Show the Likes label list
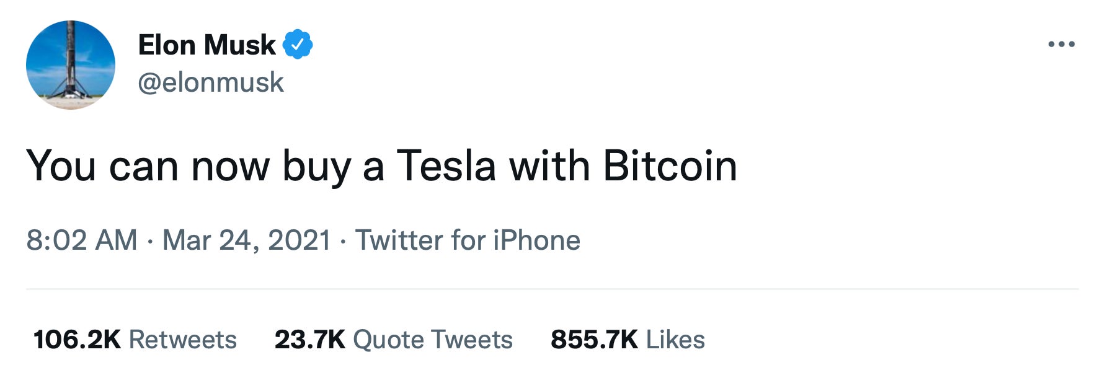 pyautogui.click(x=675, y=340)
